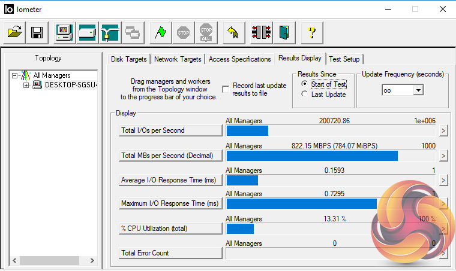This screenshot has height=271, width=456.
Task: Expand DESKTOP-SGSU manager tree node
Action: click(26, 85)
